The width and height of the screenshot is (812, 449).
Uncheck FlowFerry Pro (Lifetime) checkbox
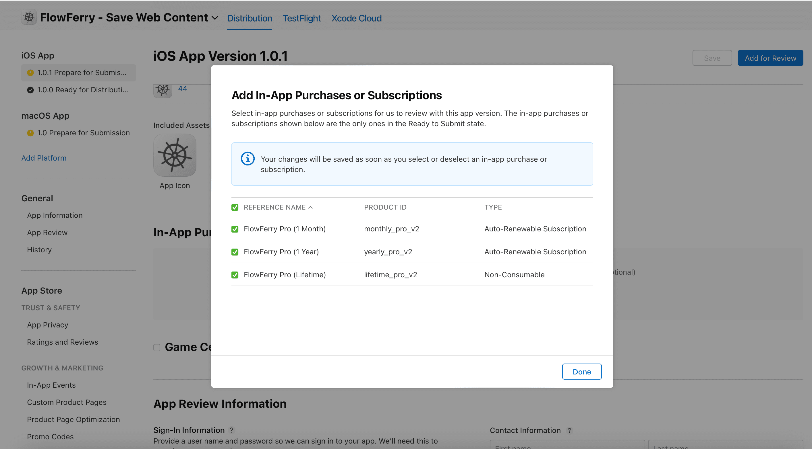click(x=235, y=275)
